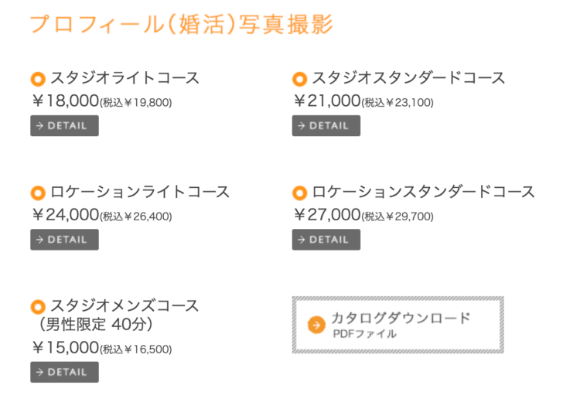The width and height of the screenshot is (580, 416).
Task: Click the orange ring icon beside スタジオライトコース
Action: click(x=38, y=79)
